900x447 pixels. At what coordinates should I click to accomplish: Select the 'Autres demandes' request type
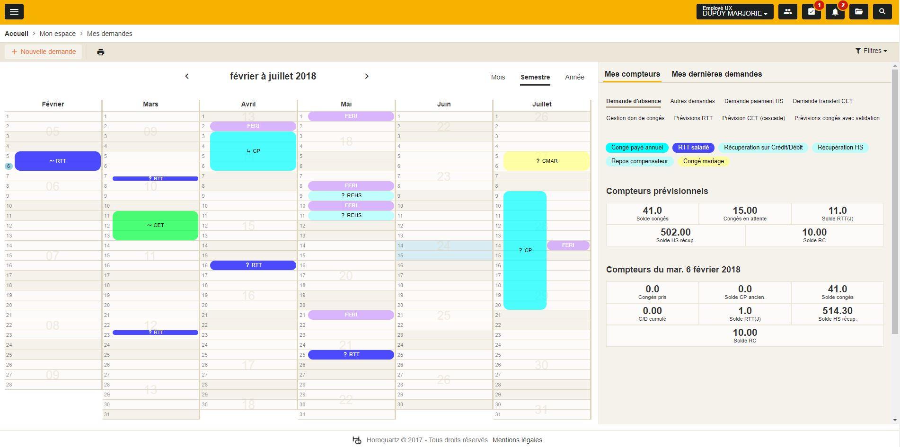click(692, 101)
